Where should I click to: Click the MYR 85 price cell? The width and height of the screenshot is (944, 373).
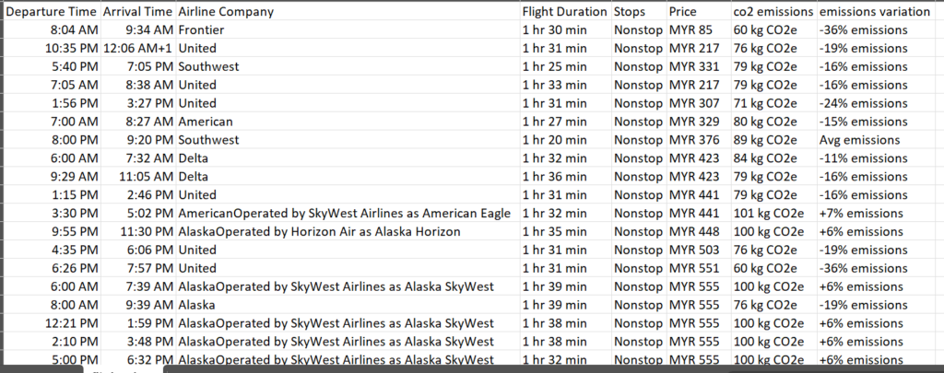pos(699,30)
